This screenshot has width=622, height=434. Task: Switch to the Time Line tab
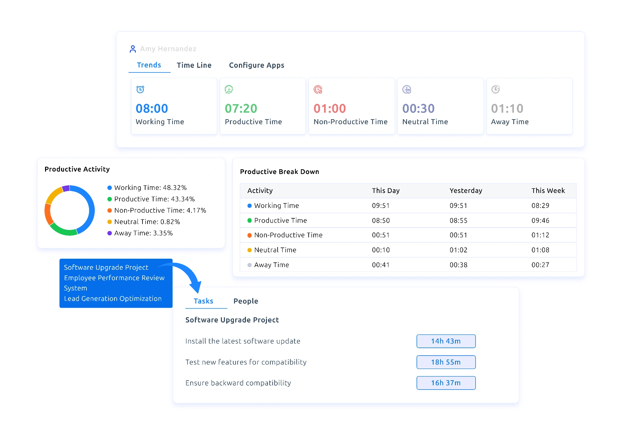194,65
